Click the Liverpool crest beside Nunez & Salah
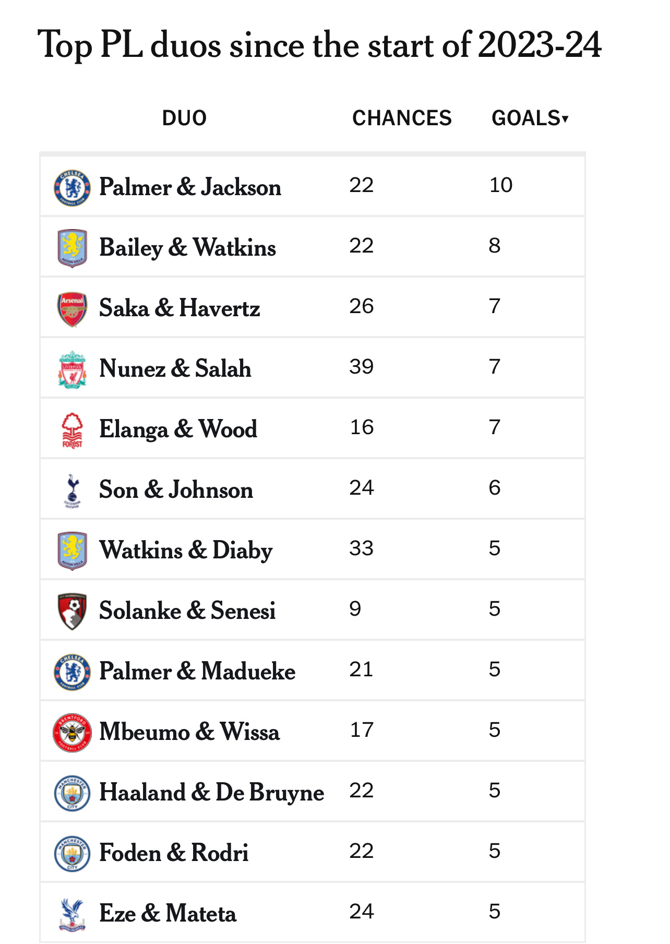 point(72,369)
